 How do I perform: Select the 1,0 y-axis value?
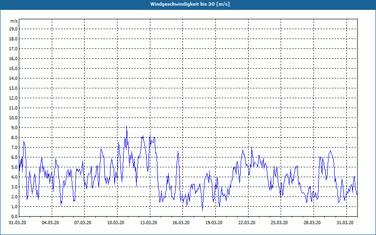tap(14, 206)
